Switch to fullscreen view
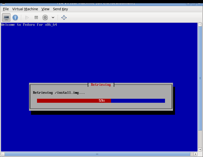Screen dimensions: 203x157 tap(64, 17)
